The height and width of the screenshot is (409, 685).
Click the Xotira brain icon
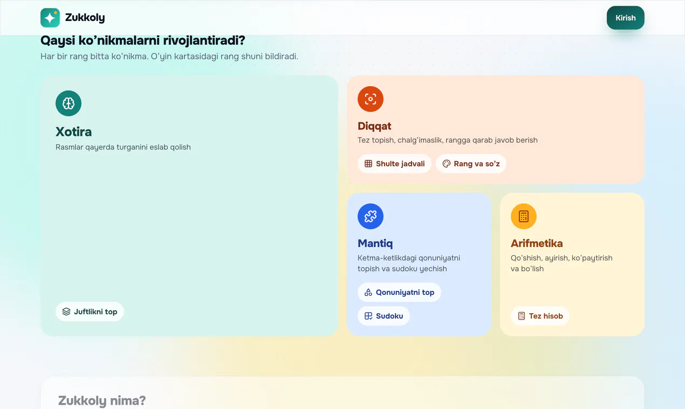68,103
